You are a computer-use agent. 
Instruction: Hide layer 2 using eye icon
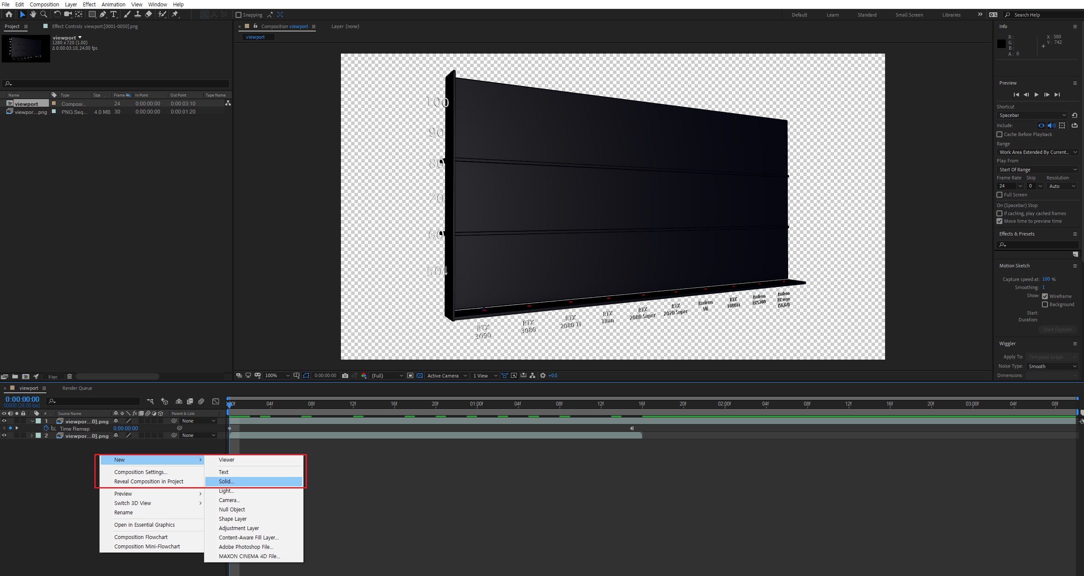[x=4, y=435]
